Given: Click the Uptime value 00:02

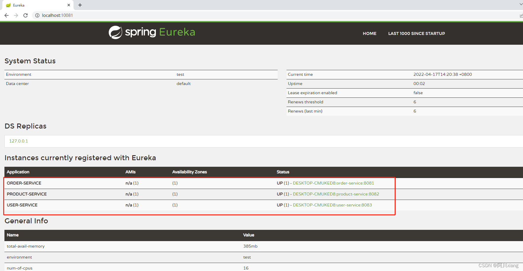Looking at the screenshot, I should 419,84.
